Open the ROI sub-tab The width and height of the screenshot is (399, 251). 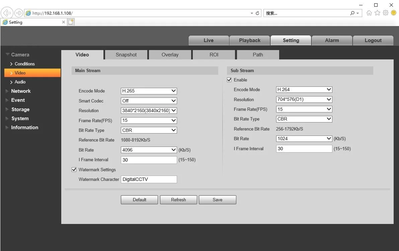214,55
